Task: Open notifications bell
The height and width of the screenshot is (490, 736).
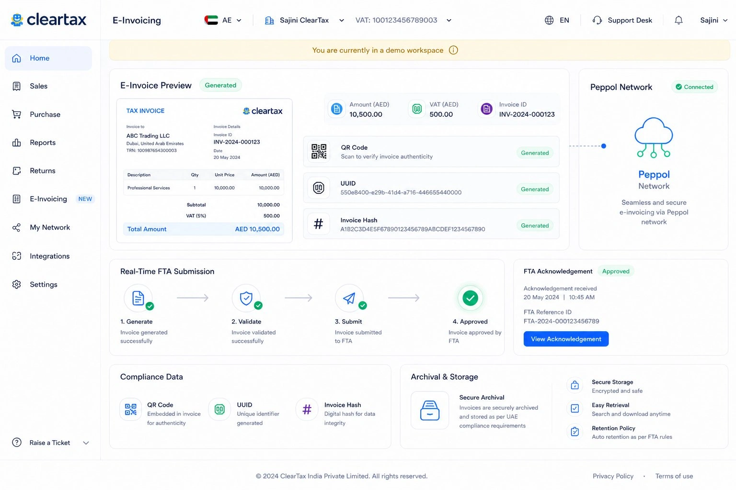Action: pyautogui.click(x=678, y=20)
